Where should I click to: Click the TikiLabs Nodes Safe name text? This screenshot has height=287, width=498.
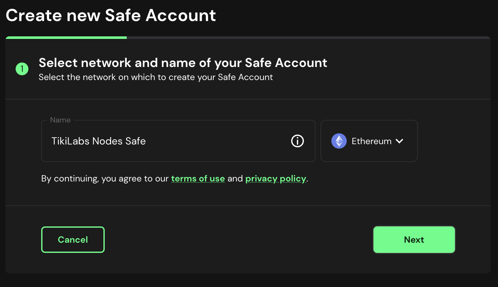pyautogui.click(x=98, y=141)
